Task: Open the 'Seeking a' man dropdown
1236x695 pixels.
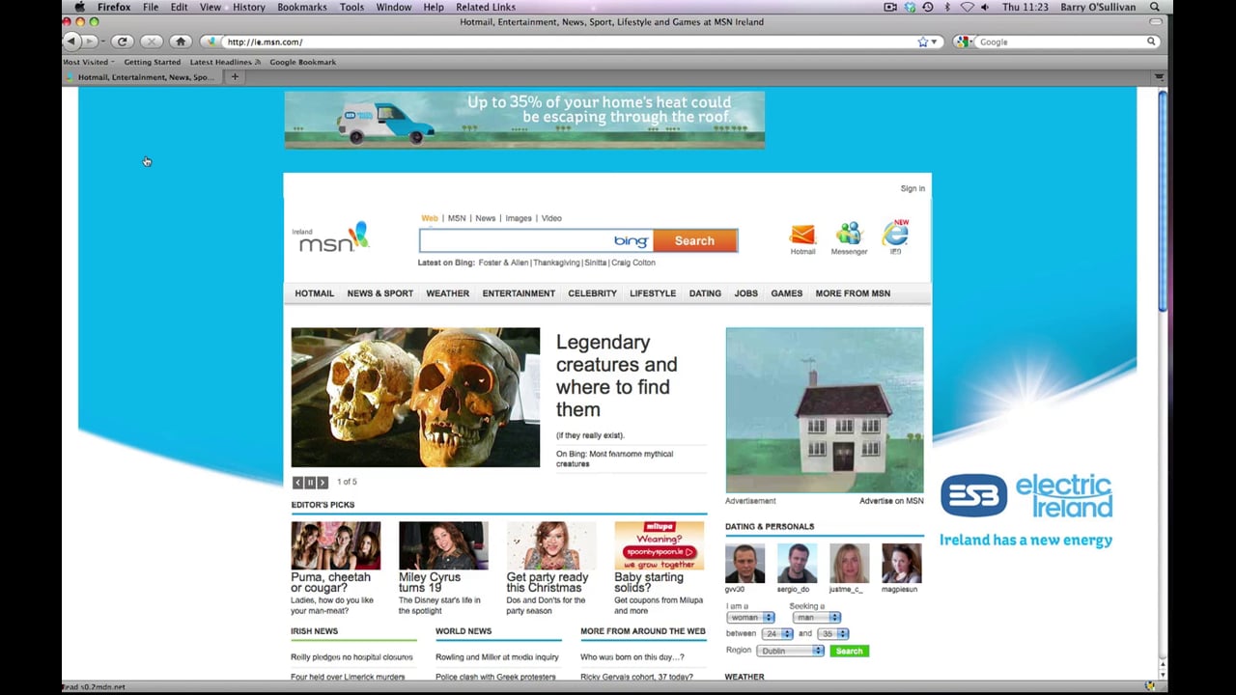Action: click(x=816, y=617)
